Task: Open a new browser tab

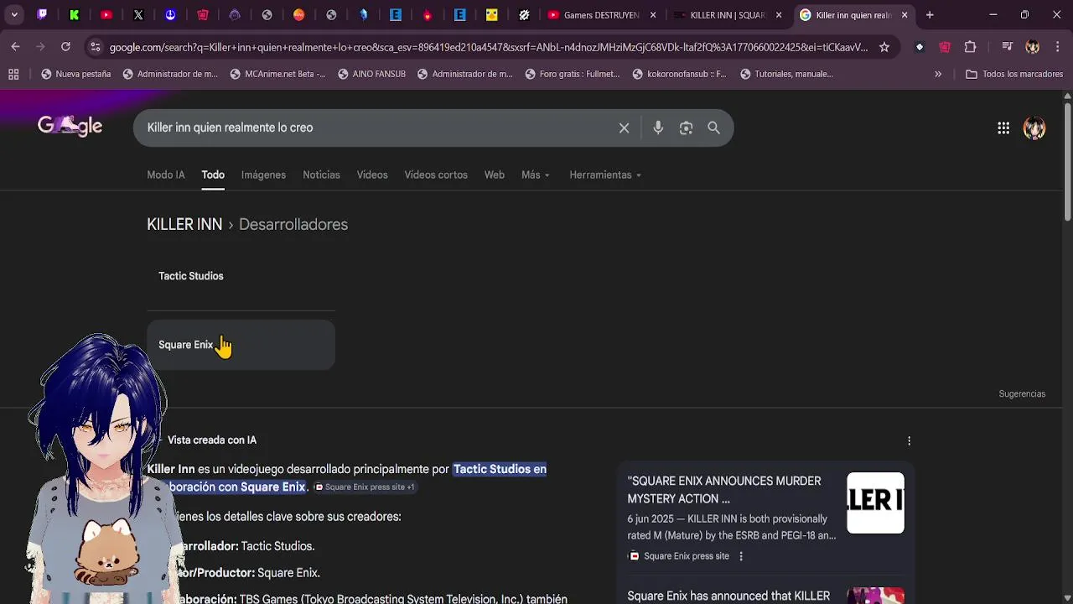Action: coord(930,15)
